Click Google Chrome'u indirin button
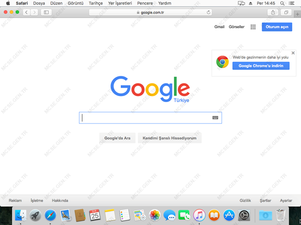 (x=261, y=66)
